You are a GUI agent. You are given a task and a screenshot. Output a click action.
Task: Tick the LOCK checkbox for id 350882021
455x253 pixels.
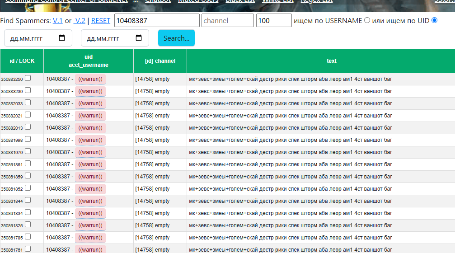point(28,115)
